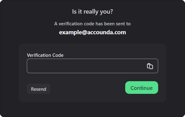Paste the code using the clipboard icon
The image size is (185, 117).
(150, 66)
